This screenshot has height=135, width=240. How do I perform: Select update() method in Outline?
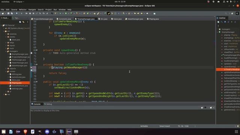(x=228, y=64)
